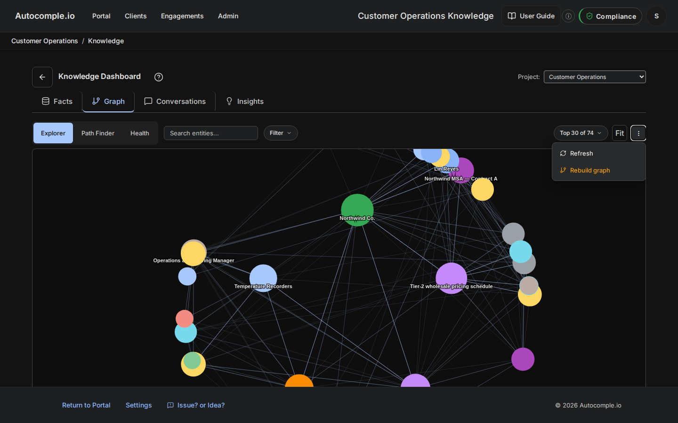Select the green Northwind Co. node
This screenshot has width=678, height=423.
[357, 210]
